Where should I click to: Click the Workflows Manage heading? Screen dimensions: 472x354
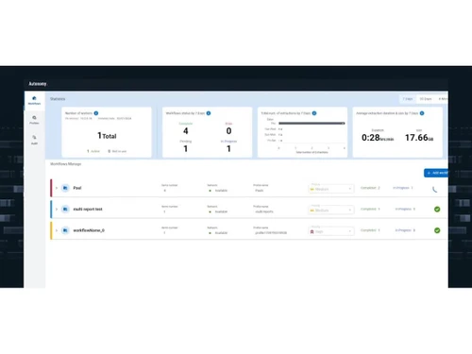click(66, 164)
